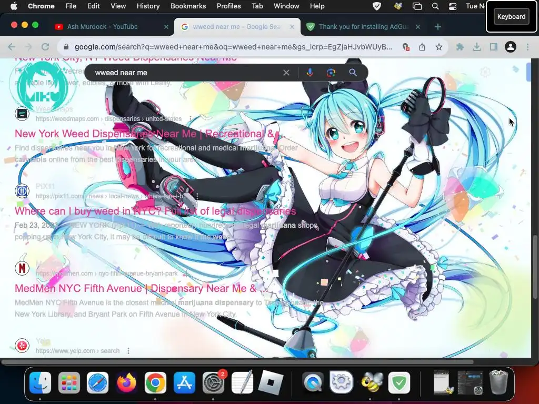Screen dimensions: 539x404
Task: Click the voice search microphone icon
Action: click(x=310, y=73)
